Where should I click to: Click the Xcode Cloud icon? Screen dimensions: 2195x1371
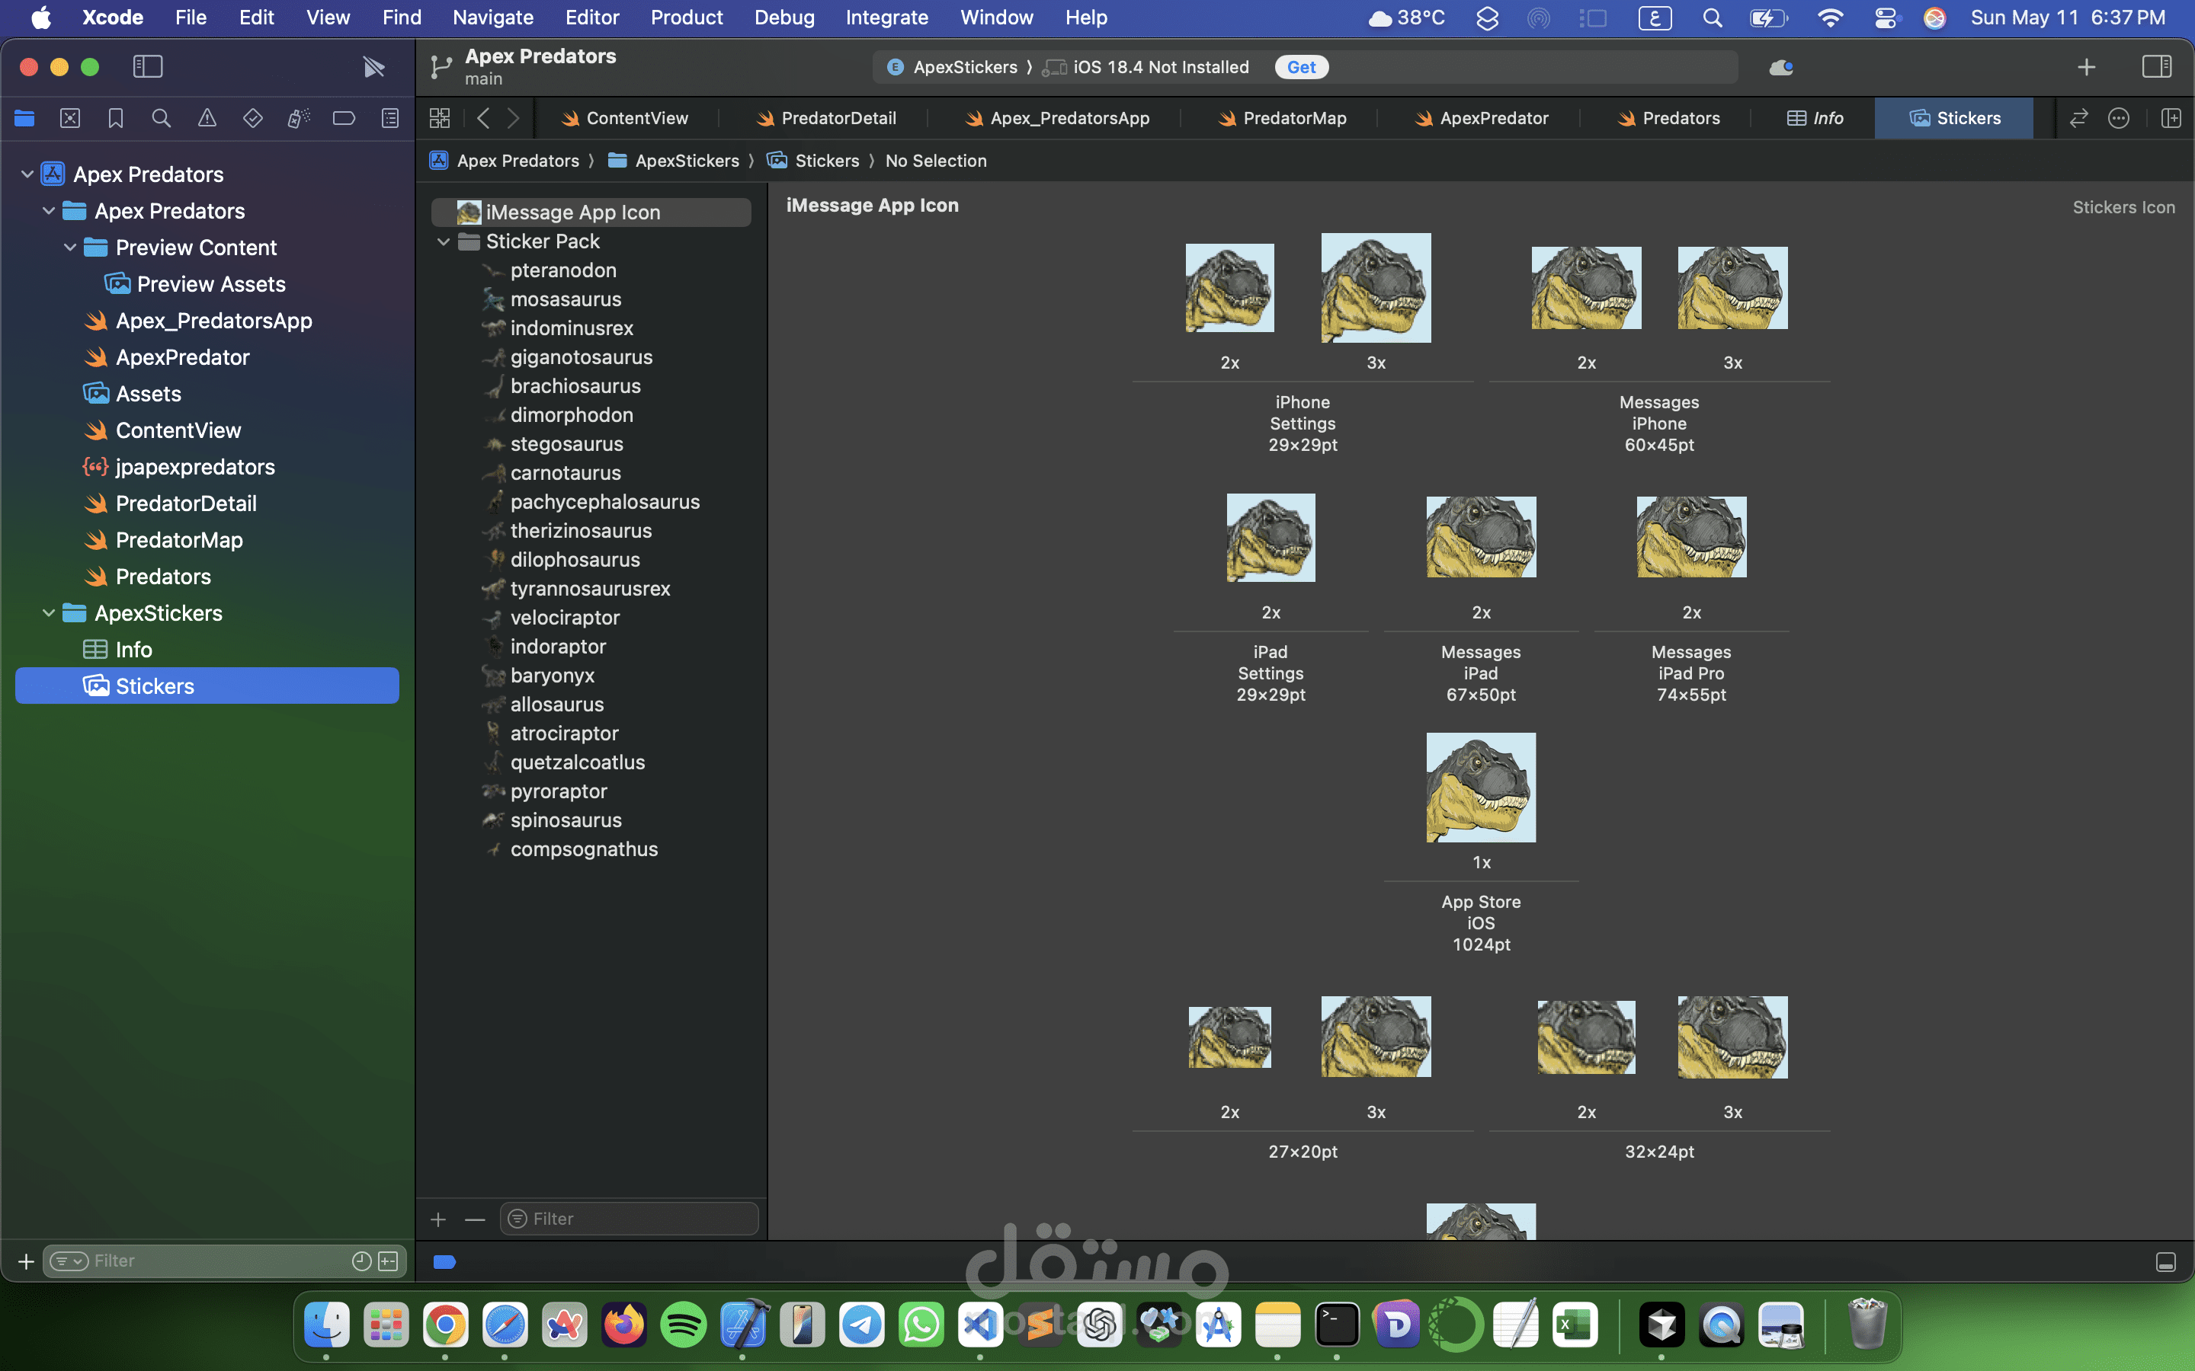tap(1781, 67)
